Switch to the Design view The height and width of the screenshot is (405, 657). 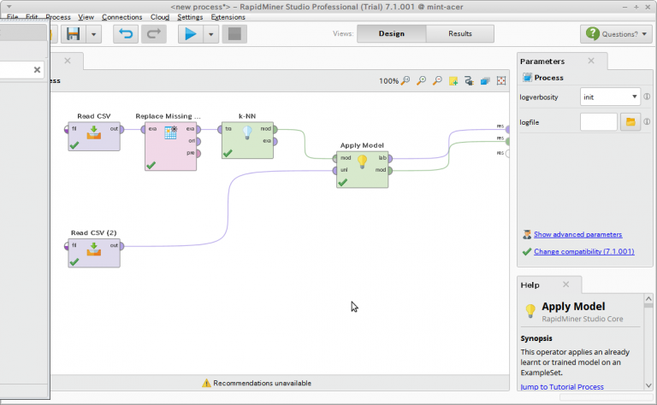[x=392, y=33]
